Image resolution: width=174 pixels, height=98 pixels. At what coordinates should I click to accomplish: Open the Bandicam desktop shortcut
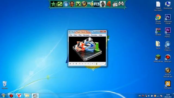pyautogui.click(x=168, y=58)
